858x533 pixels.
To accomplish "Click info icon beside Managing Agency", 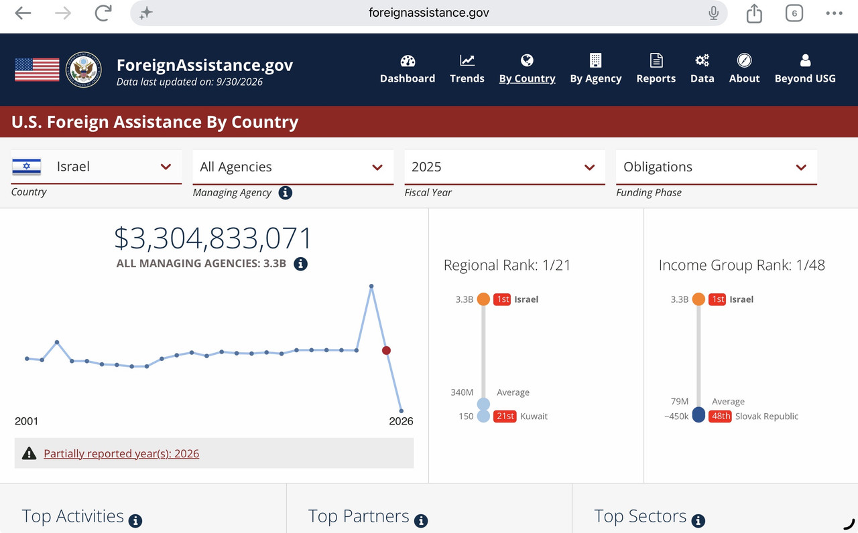I will pos(286,193).
